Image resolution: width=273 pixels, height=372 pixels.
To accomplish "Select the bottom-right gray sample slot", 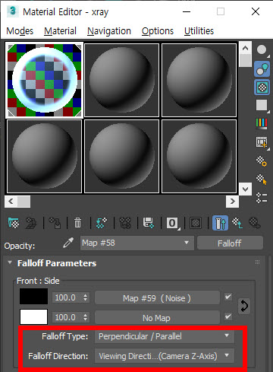I will coord(199,156).
